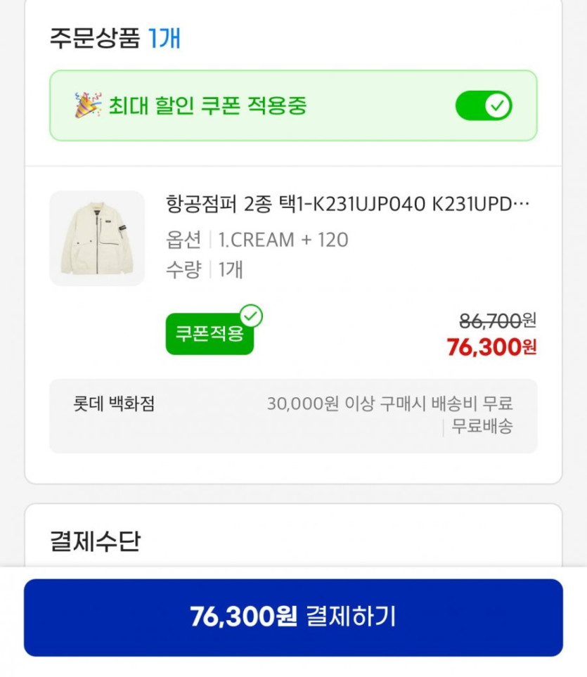This screenshot has width=587, height=677.
Task: Open the cream jacket product thumbnail
Action: [x=97, y=238]
